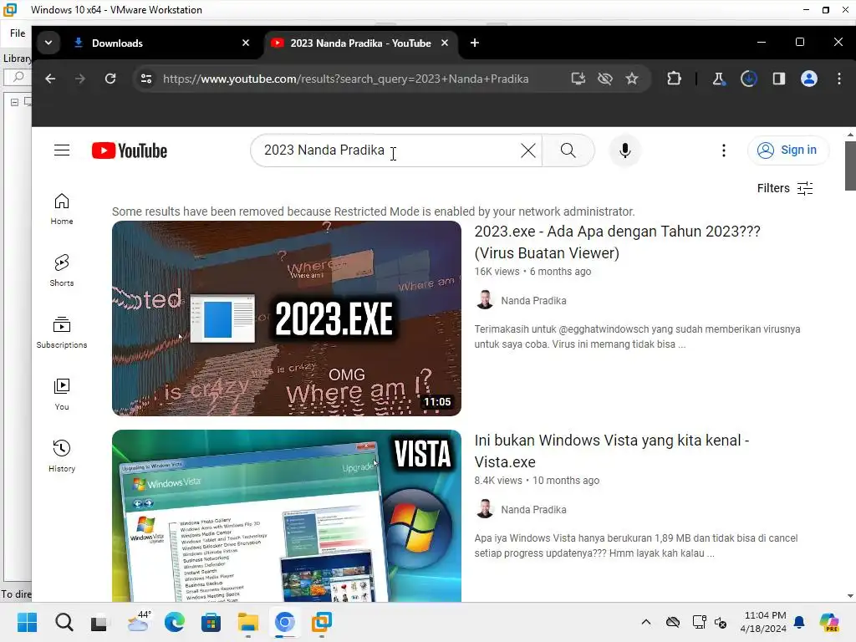Open Nanda Pradika channel under 2023.exe video
The width and height of the screenshot is (856, 642).
(533, 301)
